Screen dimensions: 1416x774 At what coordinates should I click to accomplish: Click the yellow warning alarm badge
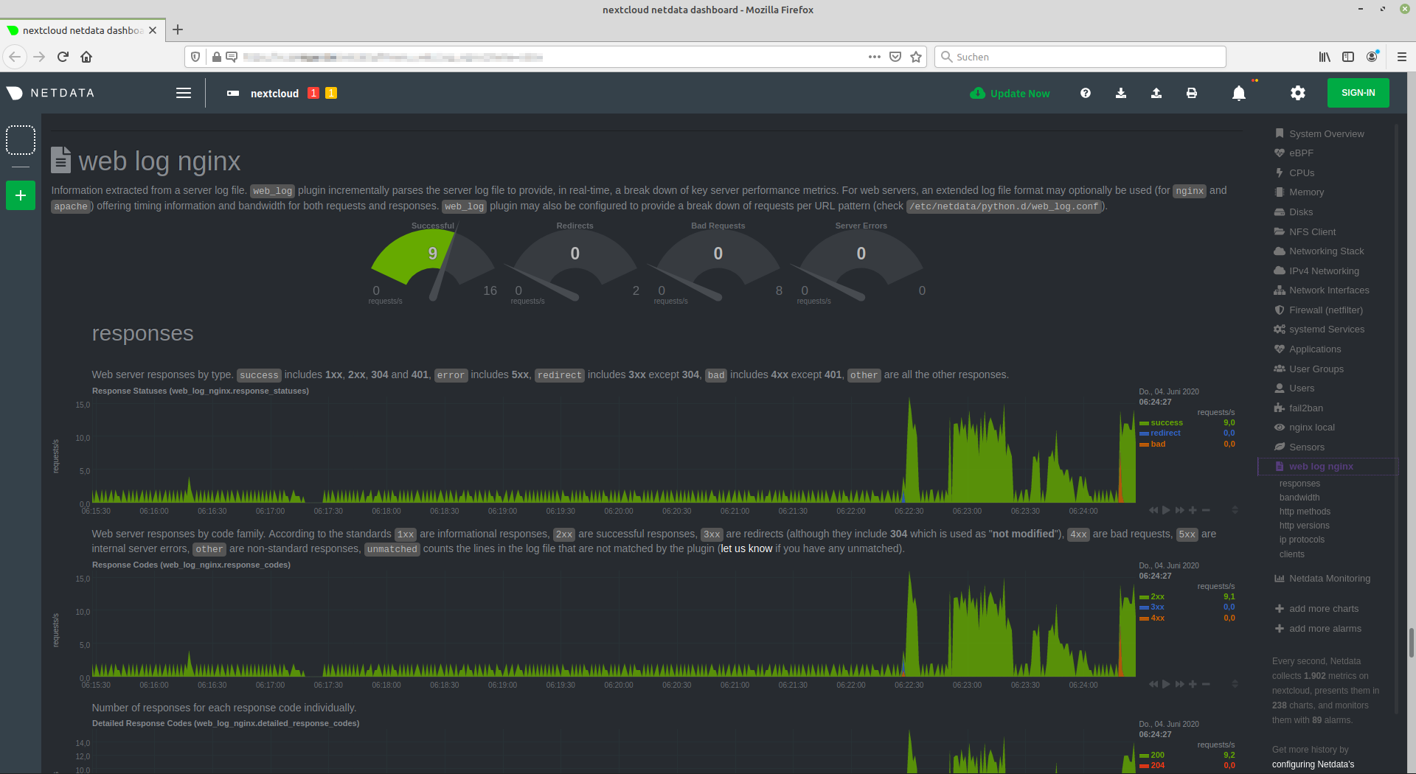[x=331, y=93]
